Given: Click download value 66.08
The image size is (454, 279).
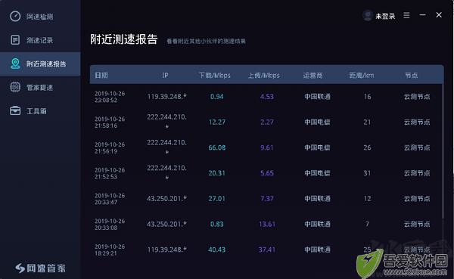Looking at the screenshot, I should [x=217, y=147].
